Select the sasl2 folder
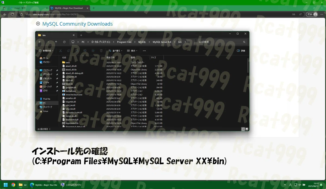This screenshot has width=326, height=189. tap(68, 62)
